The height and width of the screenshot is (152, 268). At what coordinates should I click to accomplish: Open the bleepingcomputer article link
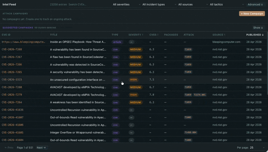pyautogui.click(x=23, y=42)
